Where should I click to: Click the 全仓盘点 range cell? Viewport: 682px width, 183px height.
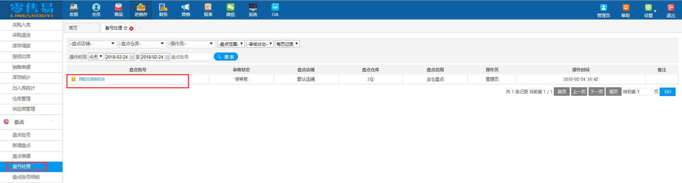click(x=435, y=79)
